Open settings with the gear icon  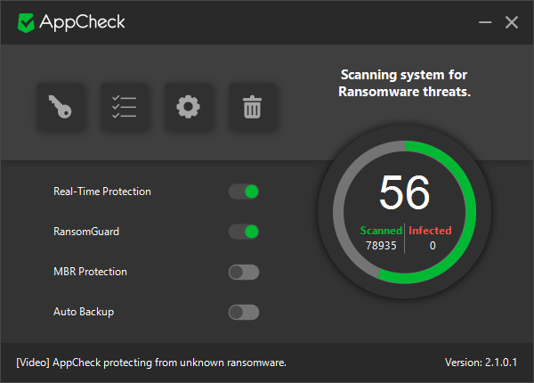(189, 107)
